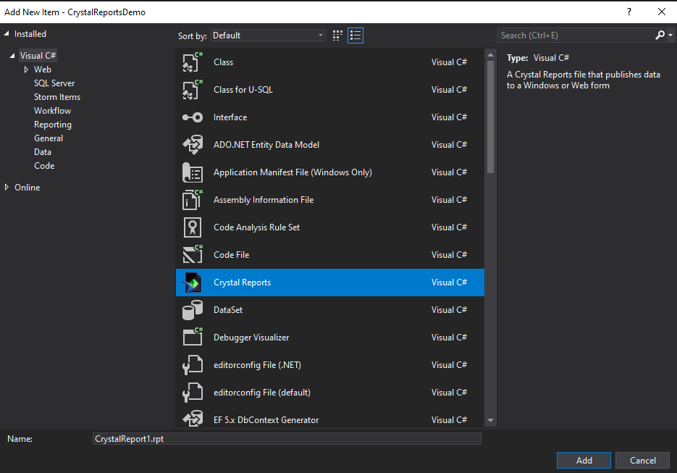The height and width of the screenshot is (473, 677).
Task: Select "EF 5.x DbContext Generator" text
Action: (x=266, y=420)
